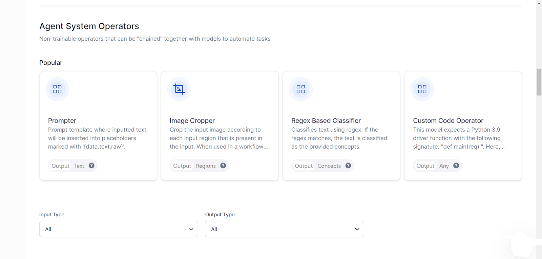Click the Image Cropper crop icon

pyautogui.click(x=179, y=89)
